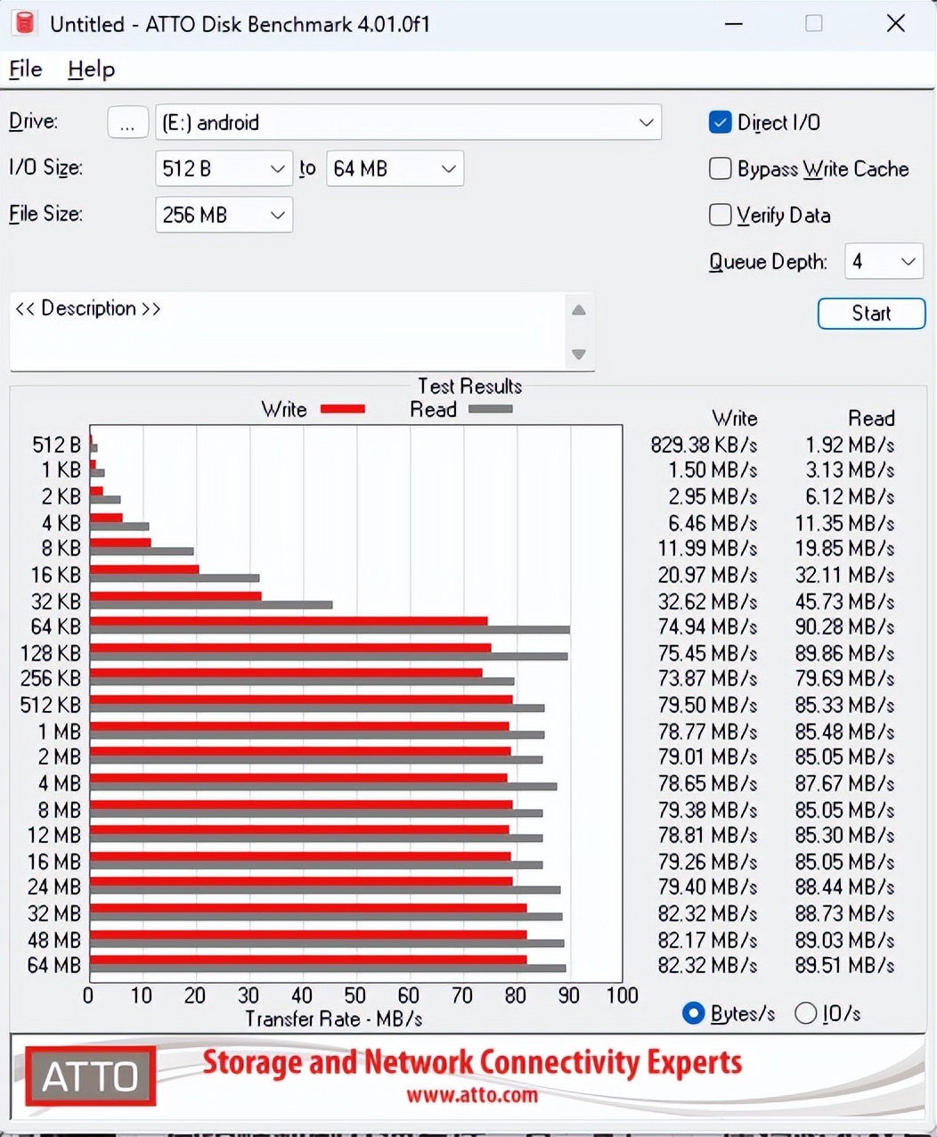
Task: Click the Test Results heading
Action: 470,386
